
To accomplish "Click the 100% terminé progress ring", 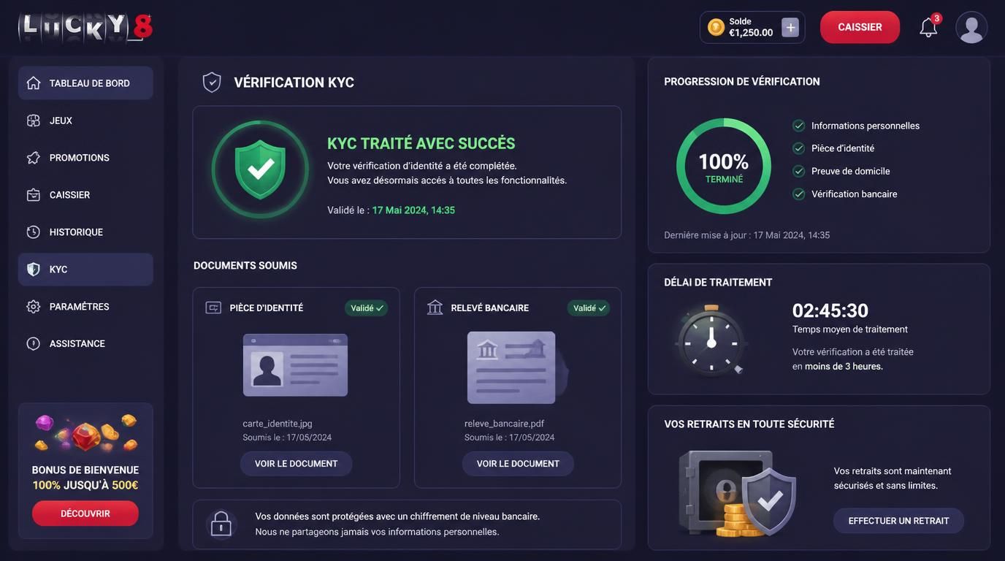I will pyautogui.click(x=723, y=166).
